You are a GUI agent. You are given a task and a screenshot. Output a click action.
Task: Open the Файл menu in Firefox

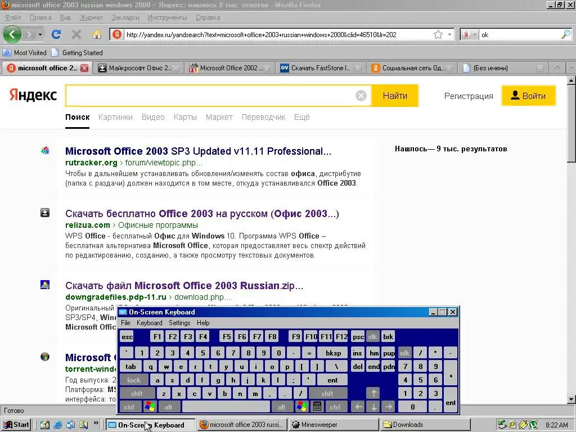pyautogui.click(x=13, y=17)
